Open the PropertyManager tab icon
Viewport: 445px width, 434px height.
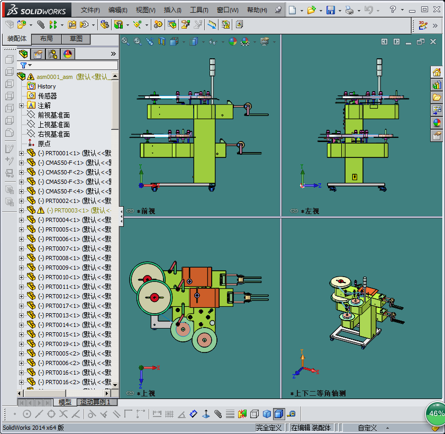tap(38, 54)
